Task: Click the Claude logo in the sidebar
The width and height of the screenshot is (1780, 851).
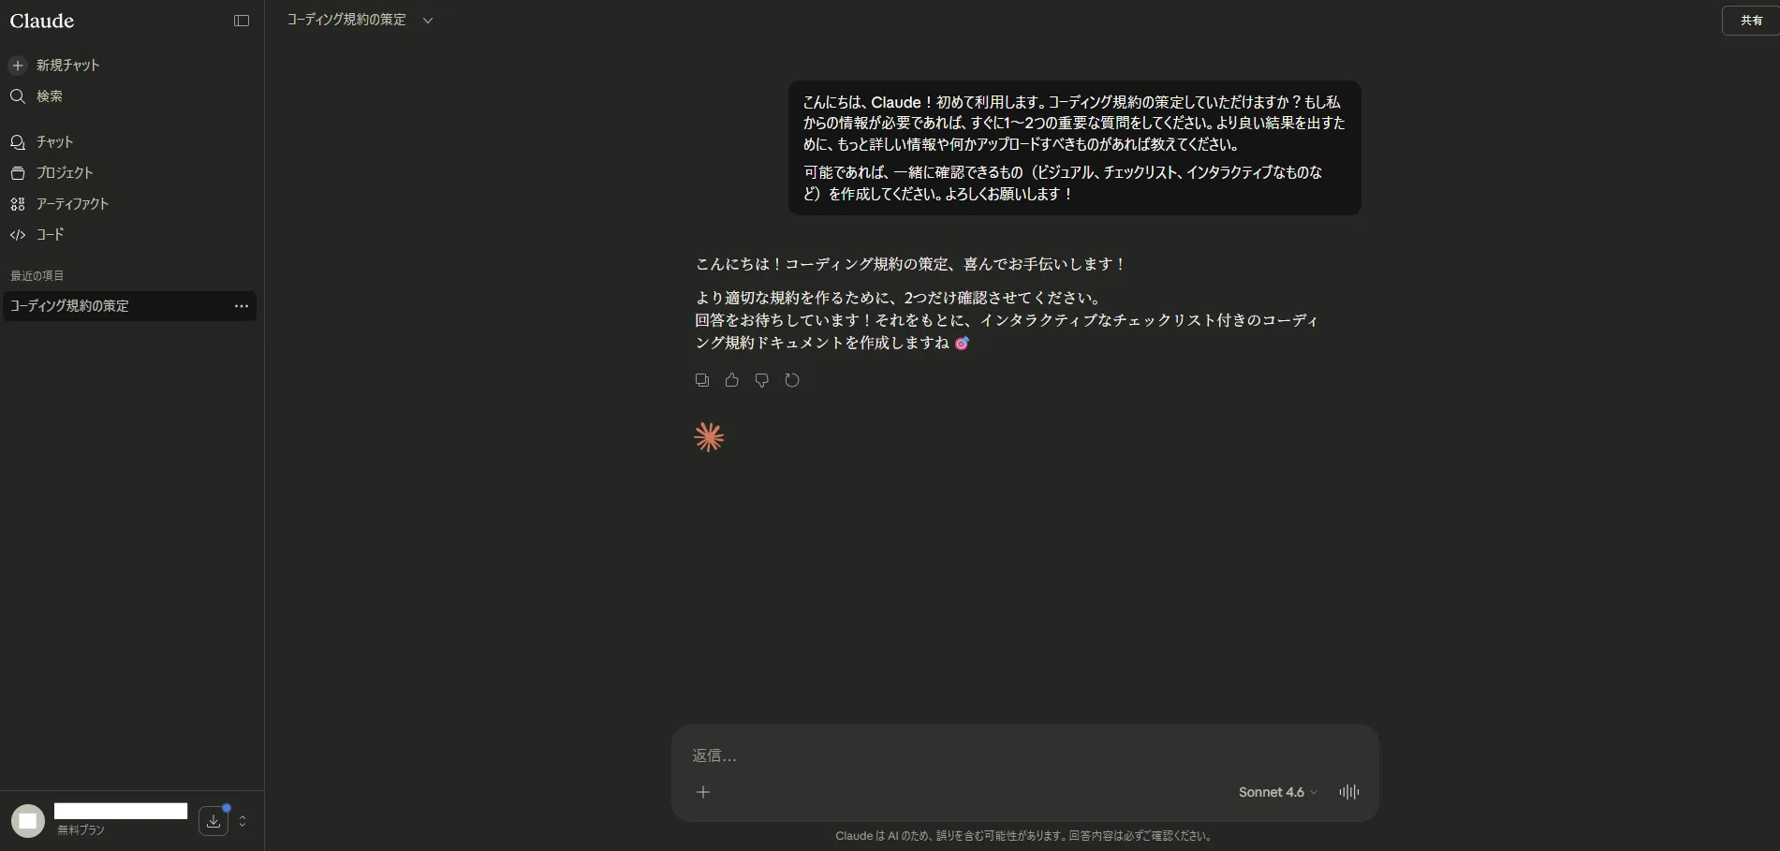Action: click(42, 21)
